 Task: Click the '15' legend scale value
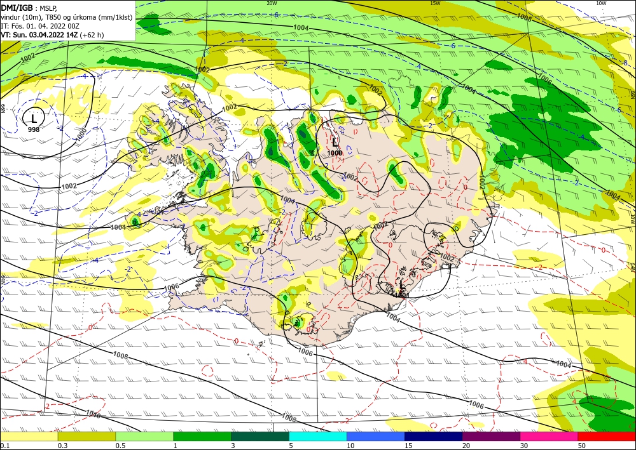(x=408, y=446)
